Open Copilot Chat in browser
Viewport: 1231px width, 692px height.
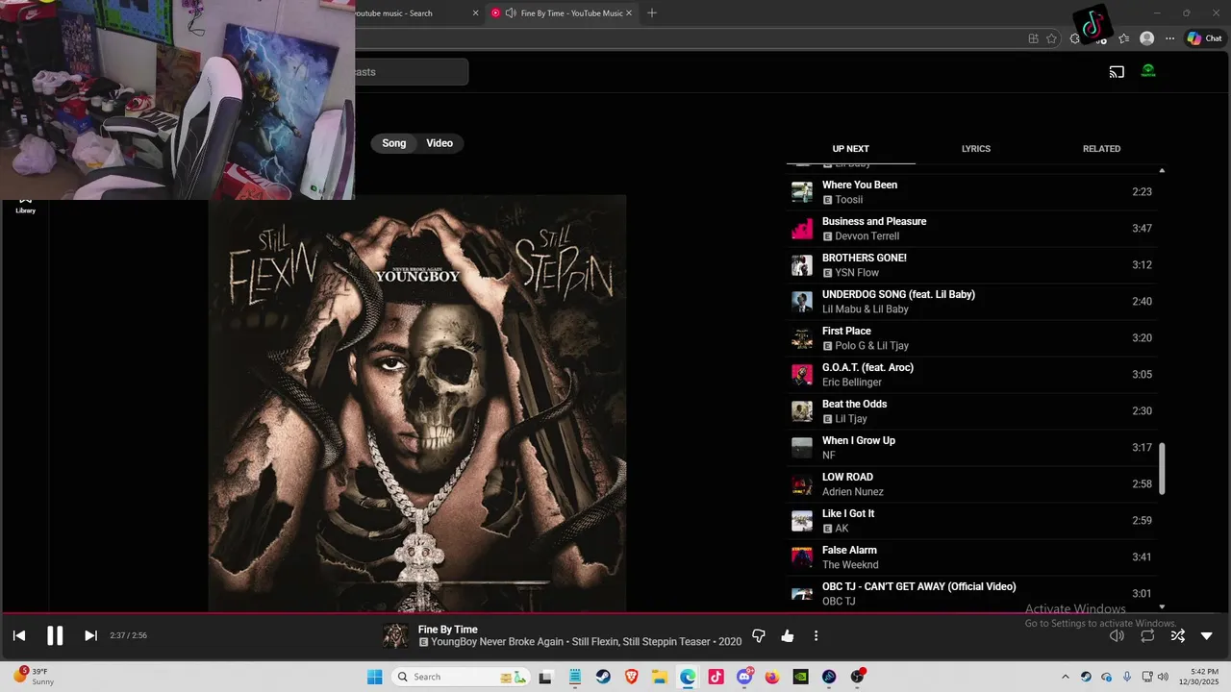click(1205, 38)
